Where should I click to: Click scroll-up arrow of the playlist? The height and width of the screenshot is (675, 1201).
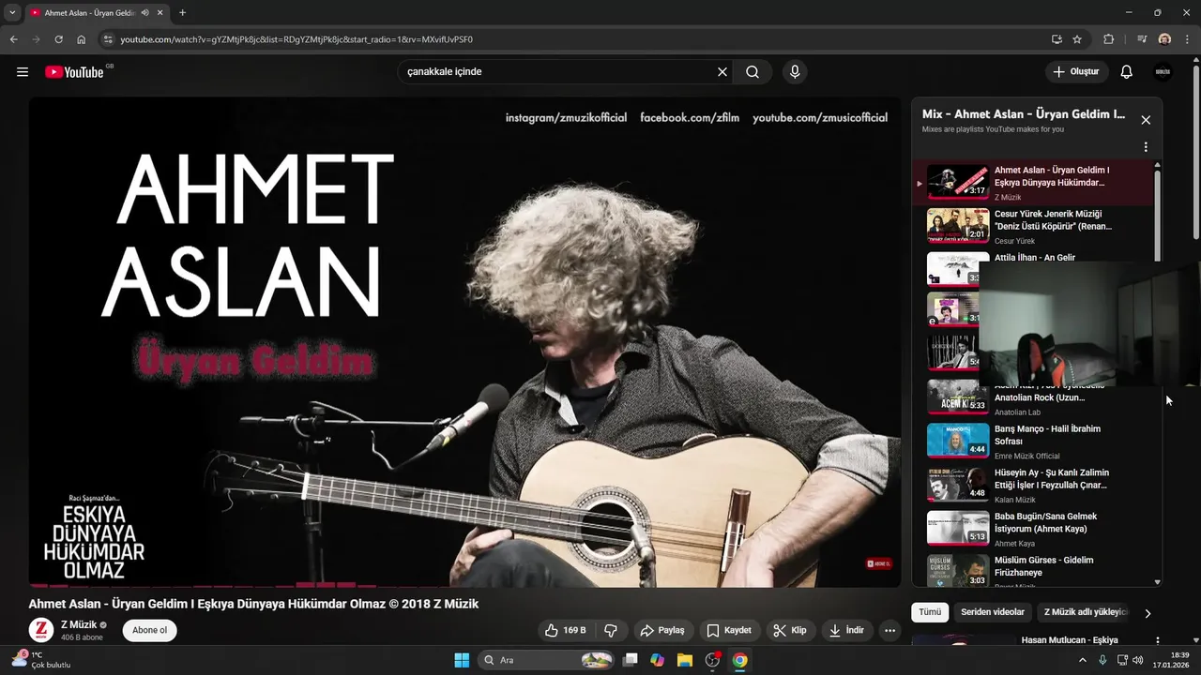click(1157, 165)
